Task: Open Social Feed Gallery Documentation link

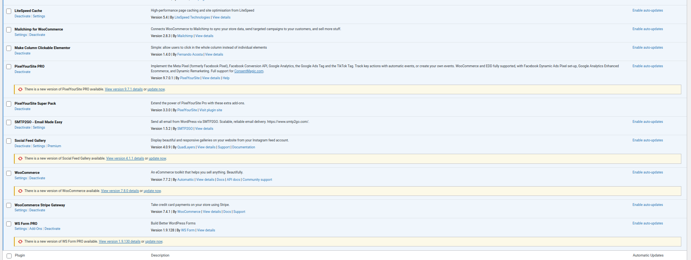Action: click(244, 147)
